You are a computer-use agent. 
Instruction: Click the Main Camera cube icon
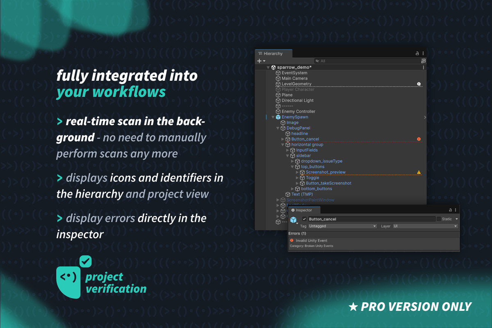click(x=278, y=78)
